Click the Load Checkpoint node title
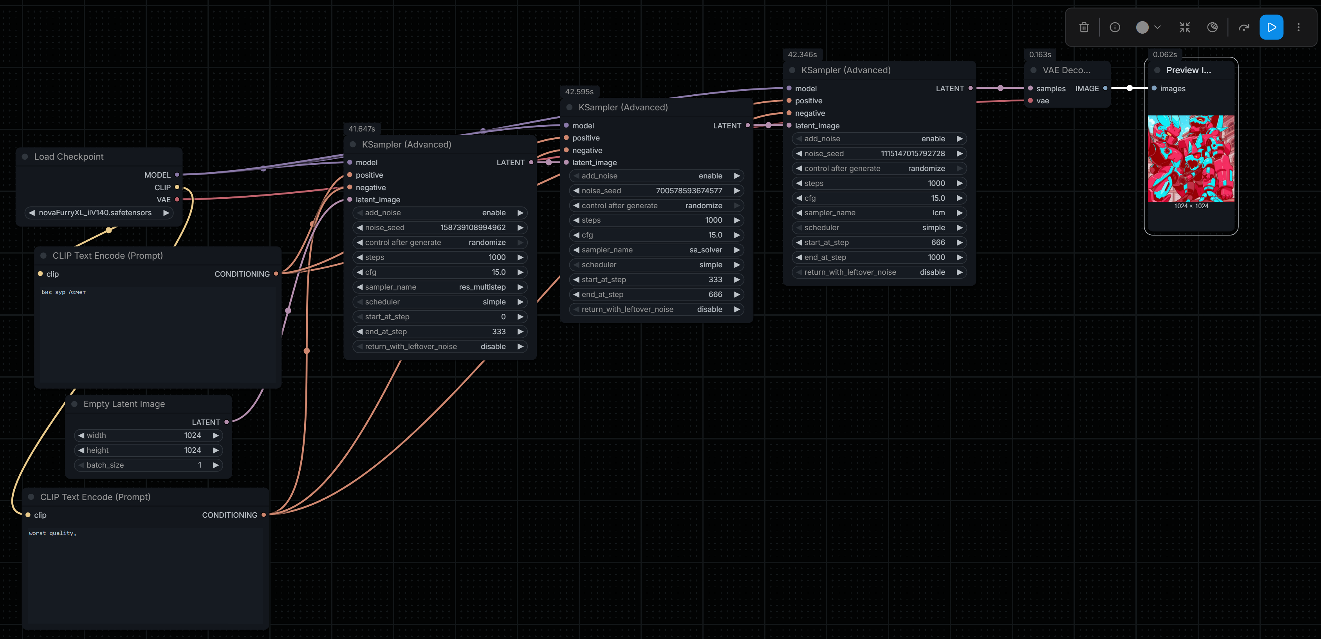The width and height of the screenshot is (1321, 639). coord(69,157)
